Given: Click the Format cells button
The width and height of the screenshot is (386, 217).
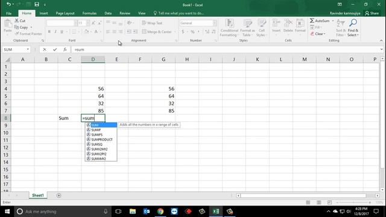Looking at the screenshot, I should (300, 27).
